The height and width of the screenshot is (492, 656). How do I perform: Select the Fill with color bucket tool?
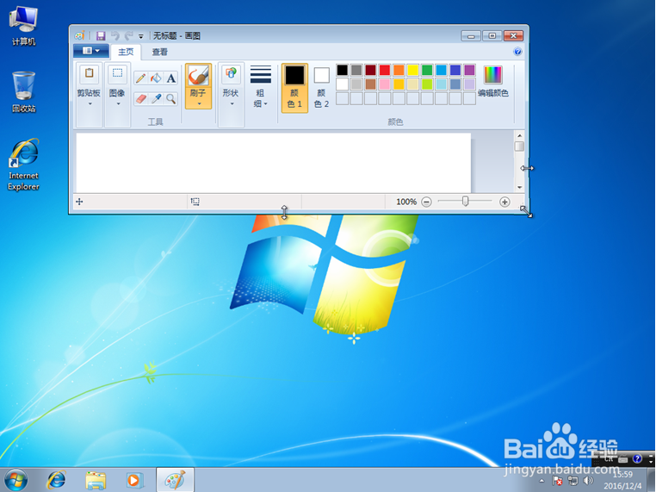156,78
